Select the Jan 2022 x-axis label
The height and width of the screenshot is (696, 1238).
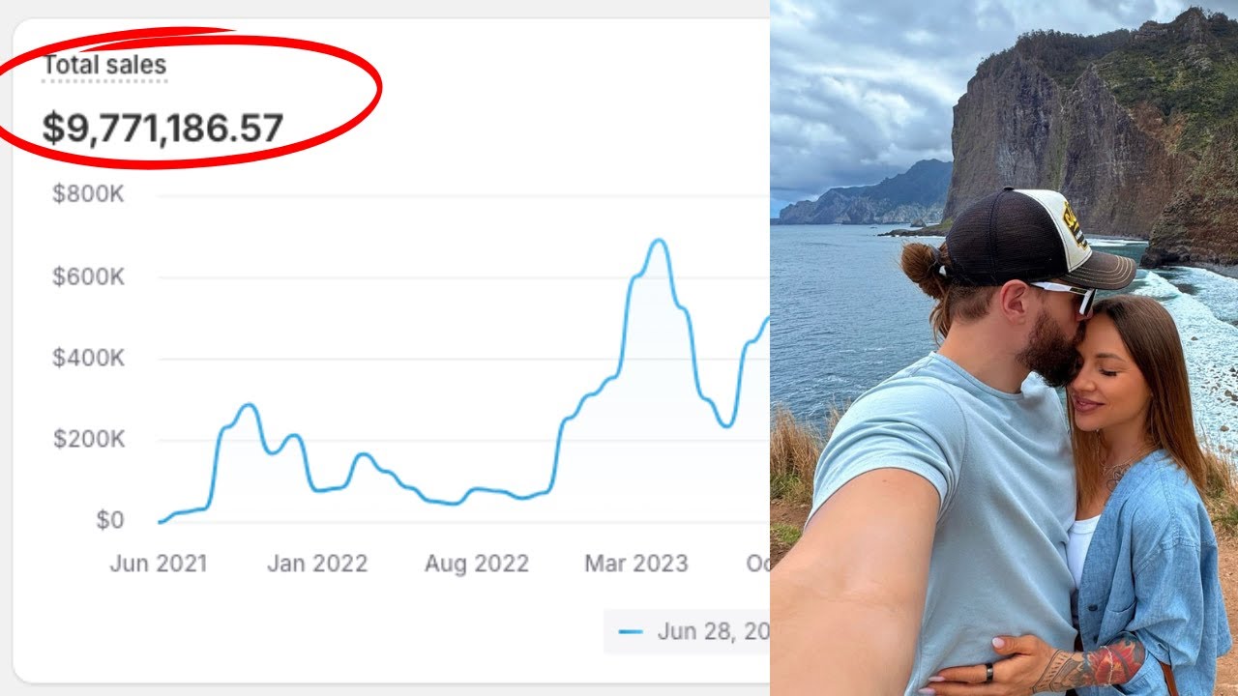[x=317, y=564]
